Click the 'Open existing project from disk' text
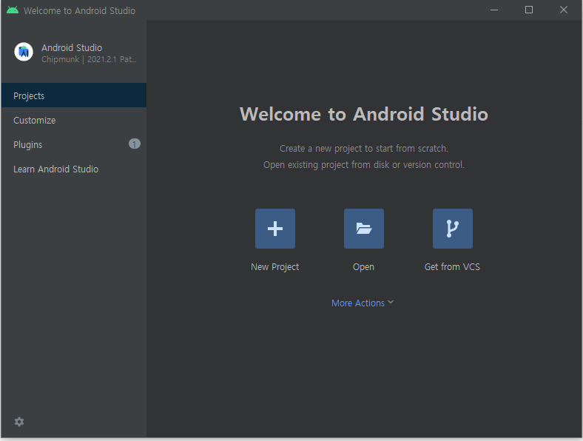Image resolution: width=583 pixels, height=441 pixels. 363,165
